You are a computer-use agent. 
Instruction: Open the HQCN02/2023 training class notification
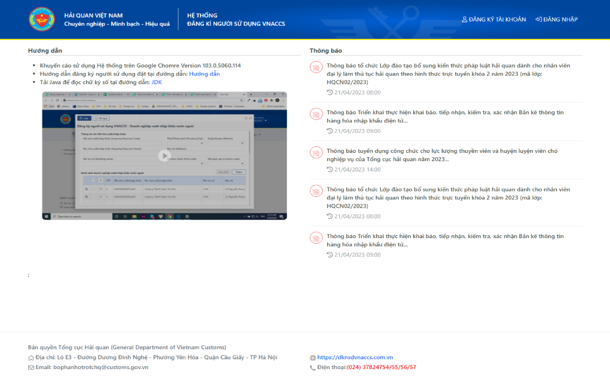pyautogui.click(x=448, y=74)
